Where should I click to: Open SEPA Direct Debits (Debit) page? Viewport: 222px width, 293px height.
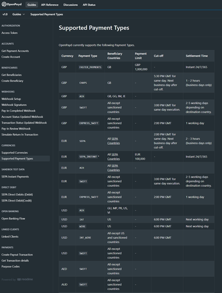(x=17, y=195)
